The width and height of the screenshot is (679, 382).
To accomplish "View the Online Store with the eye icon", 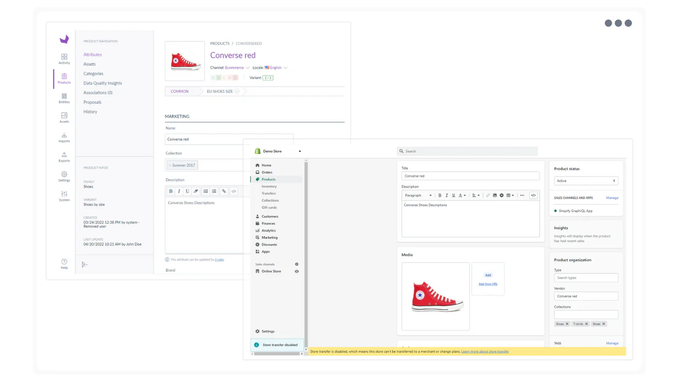I will (x=297, y=271).
